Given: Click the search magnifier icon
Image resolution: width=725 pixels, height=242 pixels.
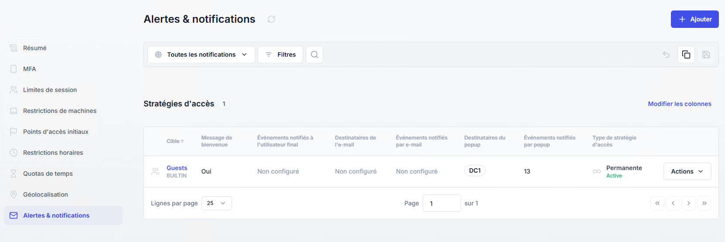Looking at the screenshot, I should (315, 55).
